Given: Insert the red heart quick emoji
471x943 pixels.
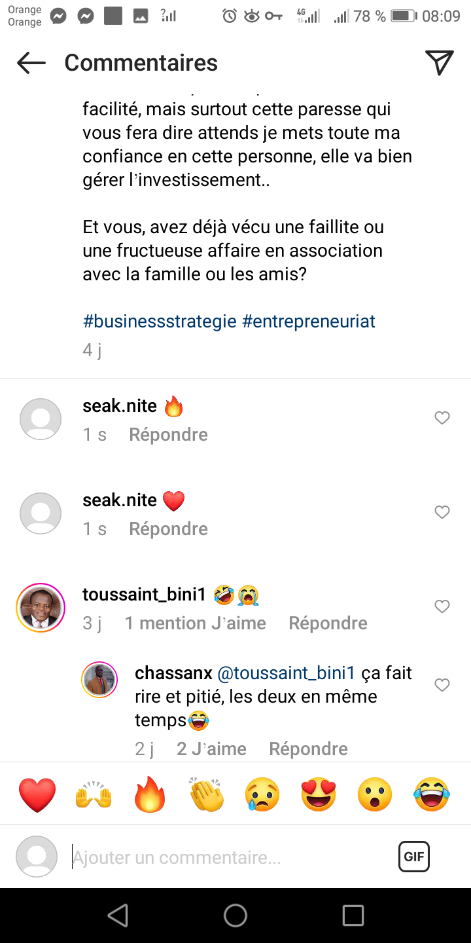Looking at the screenshot, I should 37,794.
